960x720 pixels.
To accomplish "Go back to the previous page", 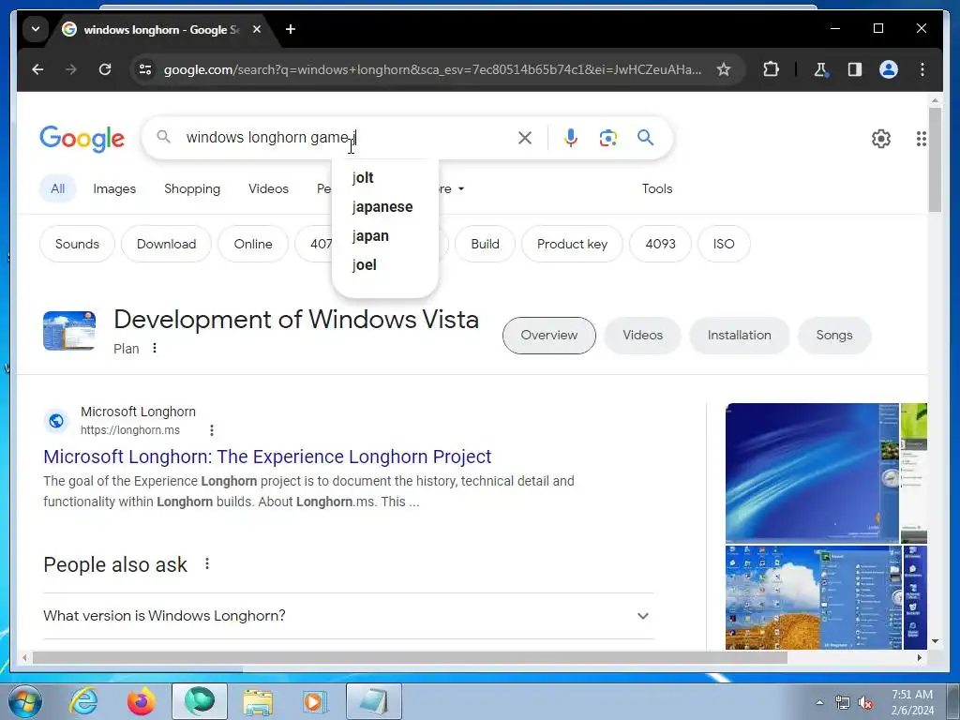I will (37, 69).
